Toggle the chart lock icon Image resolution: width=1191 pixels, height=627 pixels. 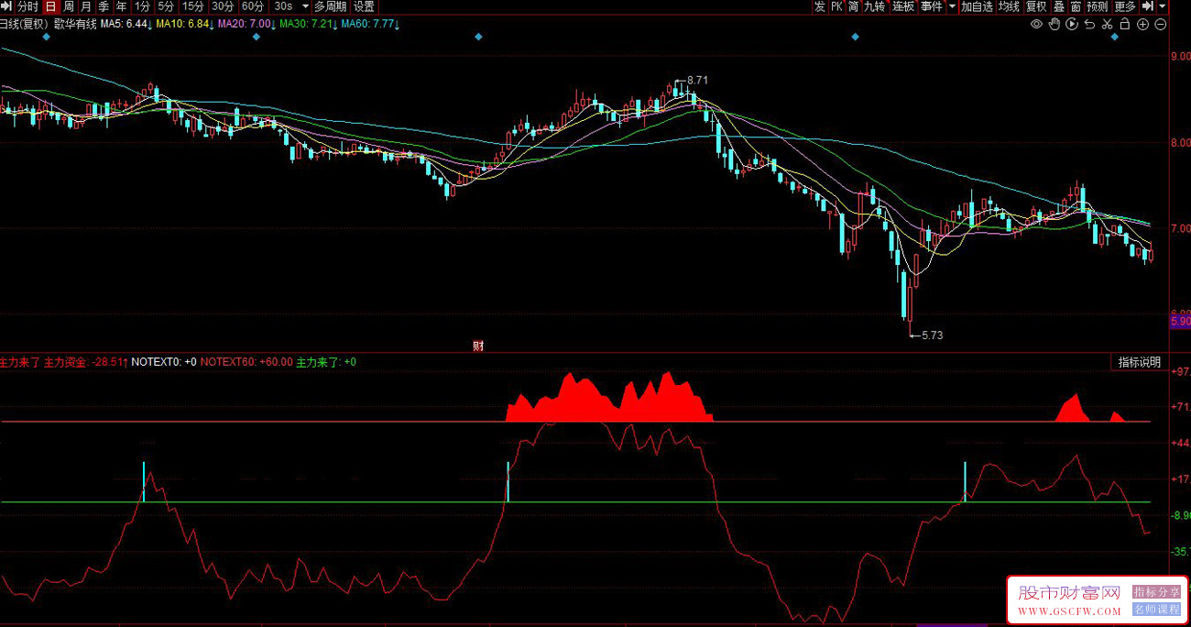click(x=1124, y=25)
